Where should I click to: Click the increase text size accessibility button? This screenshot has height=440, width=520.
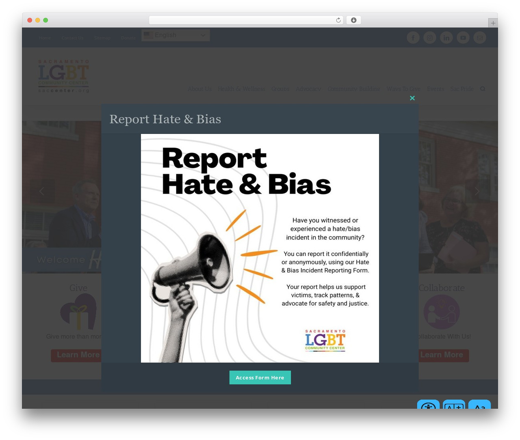pos(454,404)
